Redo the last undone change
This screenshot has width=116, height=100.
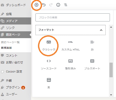pyautogui.click(x=51, y=5)
